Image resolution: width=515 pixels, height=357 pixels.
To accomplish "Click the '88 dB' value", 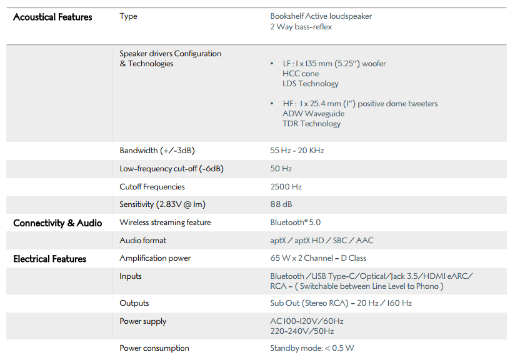I will point(281,204).
